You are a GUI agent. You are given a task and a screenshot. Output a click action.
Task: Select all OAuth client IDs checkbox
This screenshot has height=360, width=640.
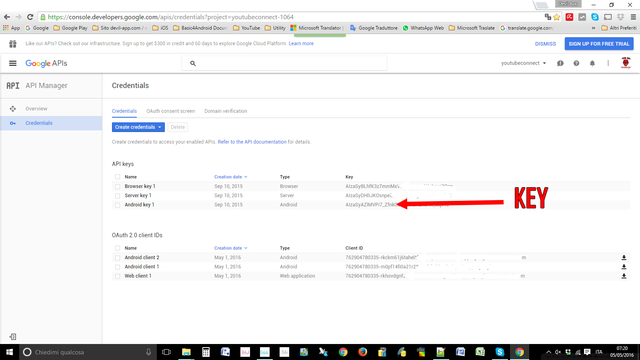[118, 248]
